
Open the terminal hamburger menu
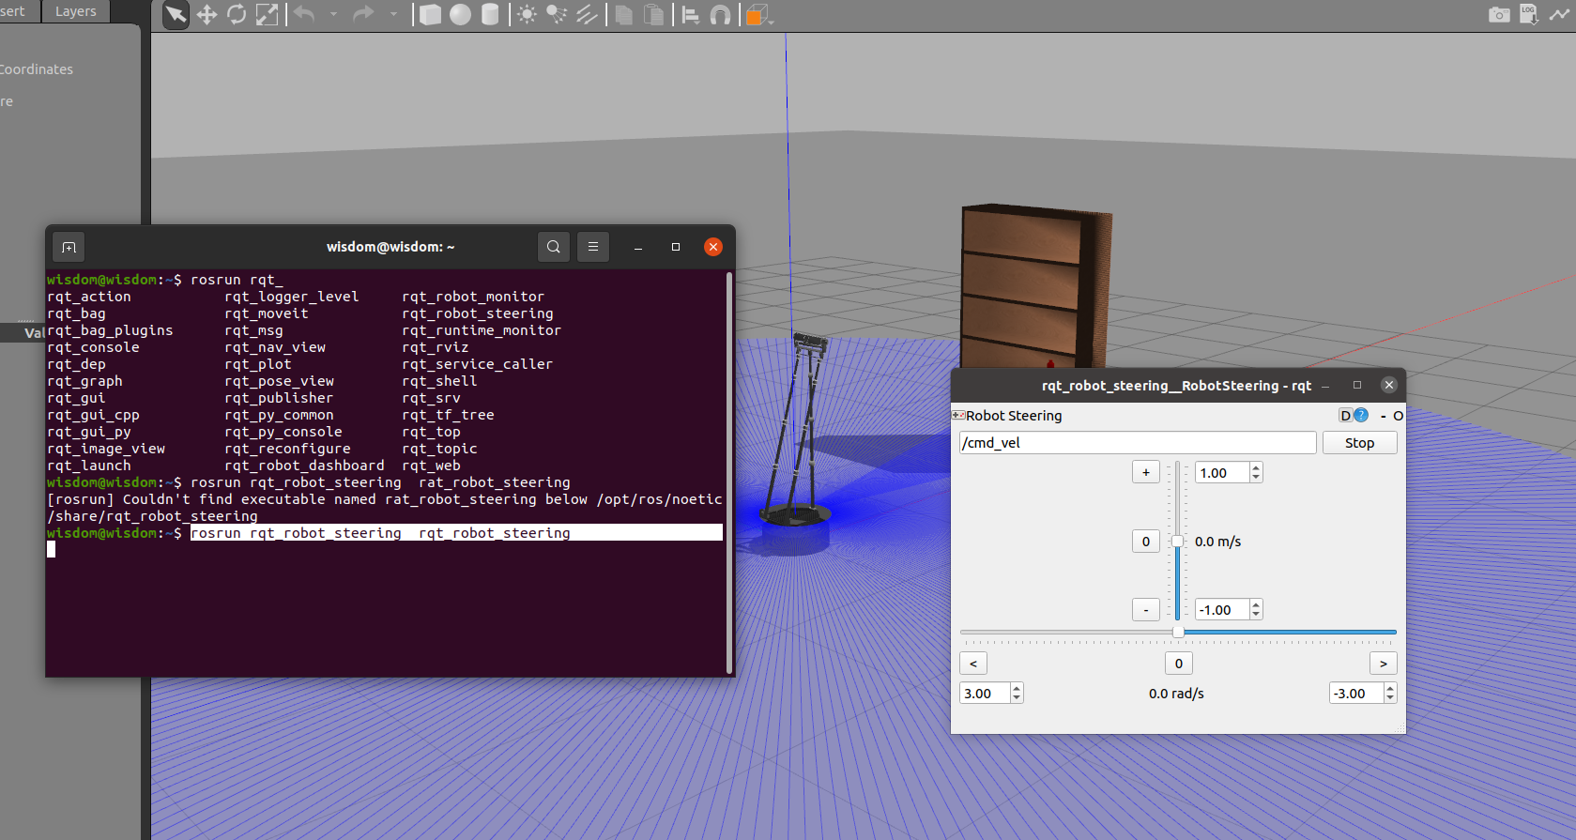coord(593,247)
